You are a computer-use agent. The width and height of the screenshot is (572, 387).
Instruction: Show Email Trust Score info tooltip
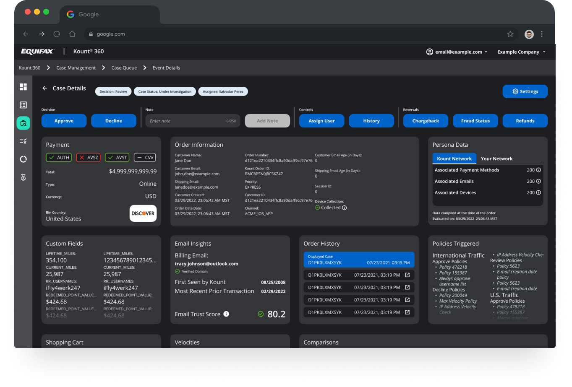click(226, 314)
